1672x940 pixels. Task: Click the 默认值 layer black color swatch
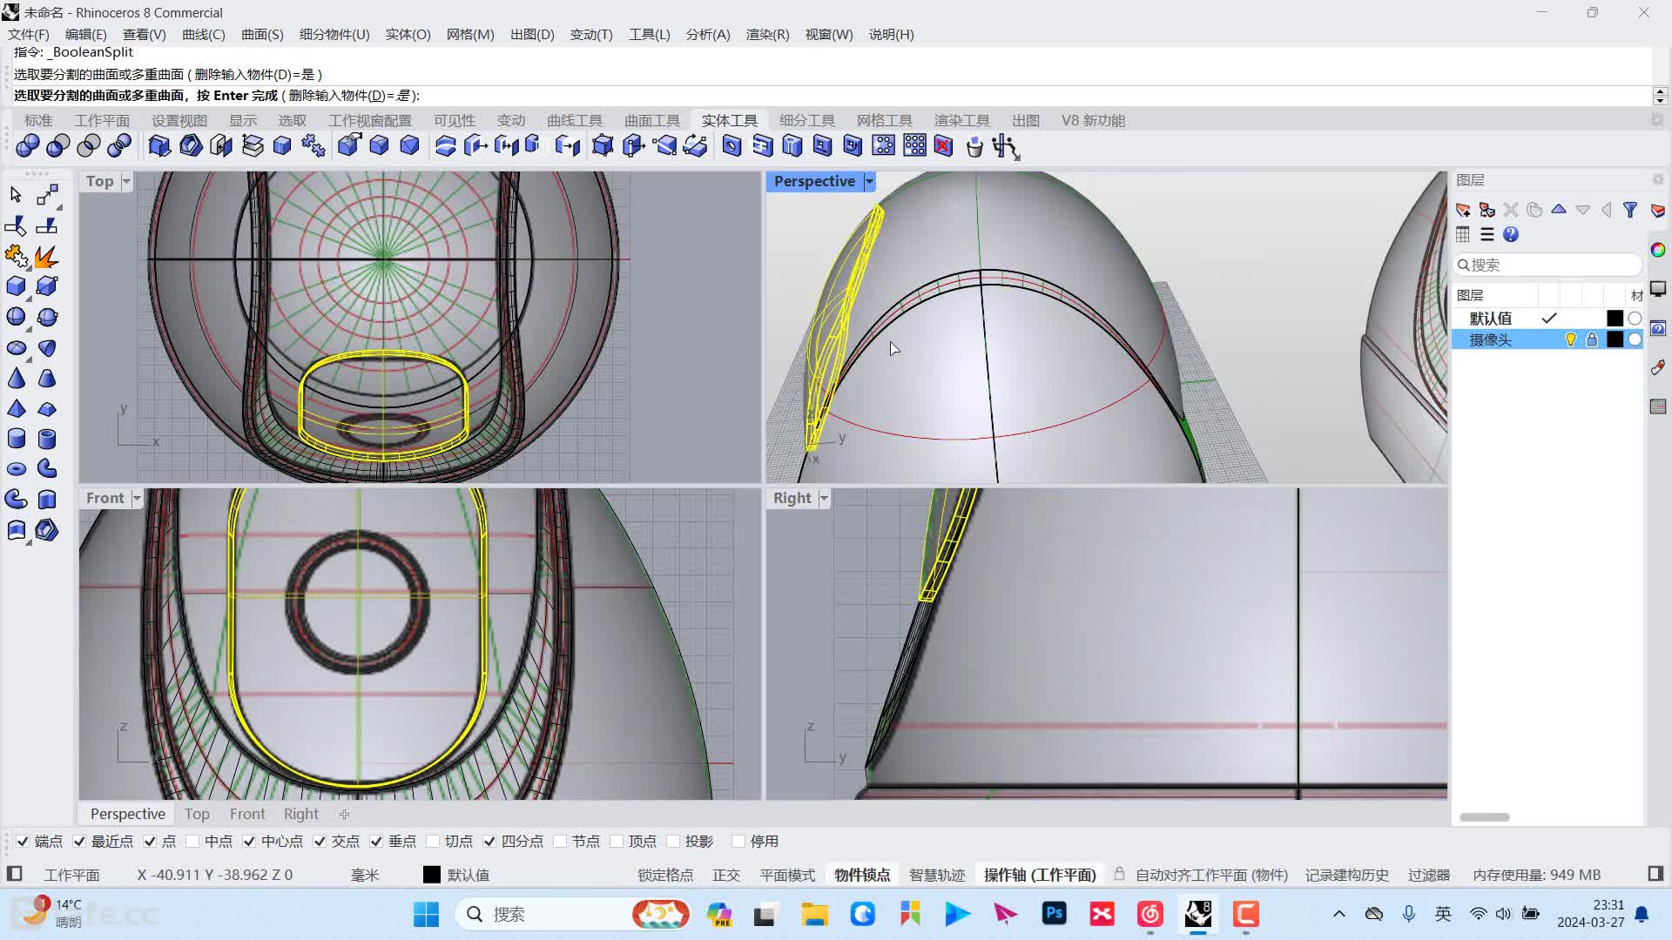(x=1615, y=319)
